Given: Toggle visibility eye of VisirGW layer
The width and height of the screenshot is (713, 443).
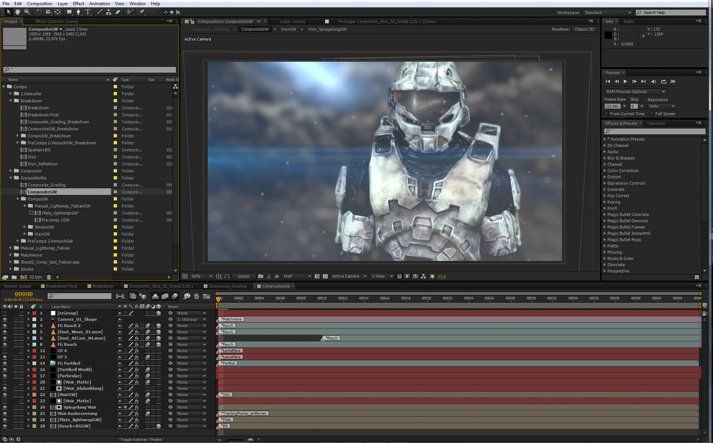Looking at the screenshot, I should (5, 395).
